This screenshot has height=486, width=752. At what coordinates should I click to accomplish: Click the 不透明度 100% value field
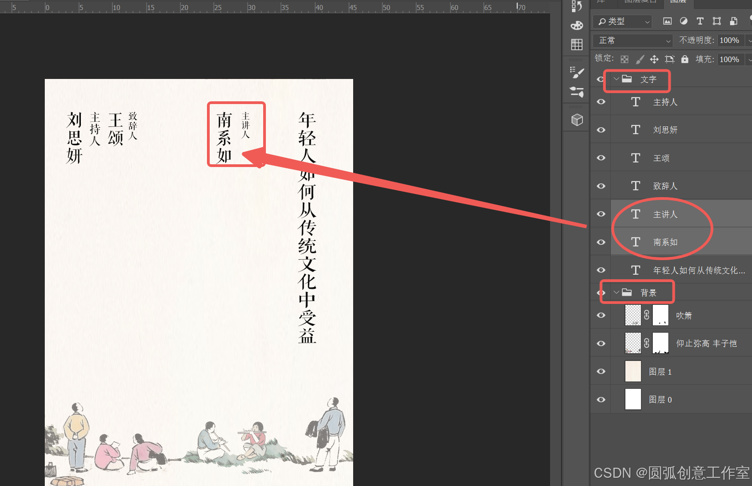[x=730, y=40]
